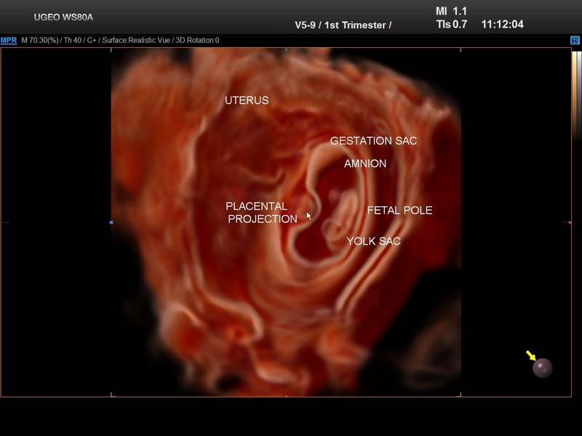Click the blue H icon top right
The width and height of the screenshot is (582, 436).
tap(574, 41)
